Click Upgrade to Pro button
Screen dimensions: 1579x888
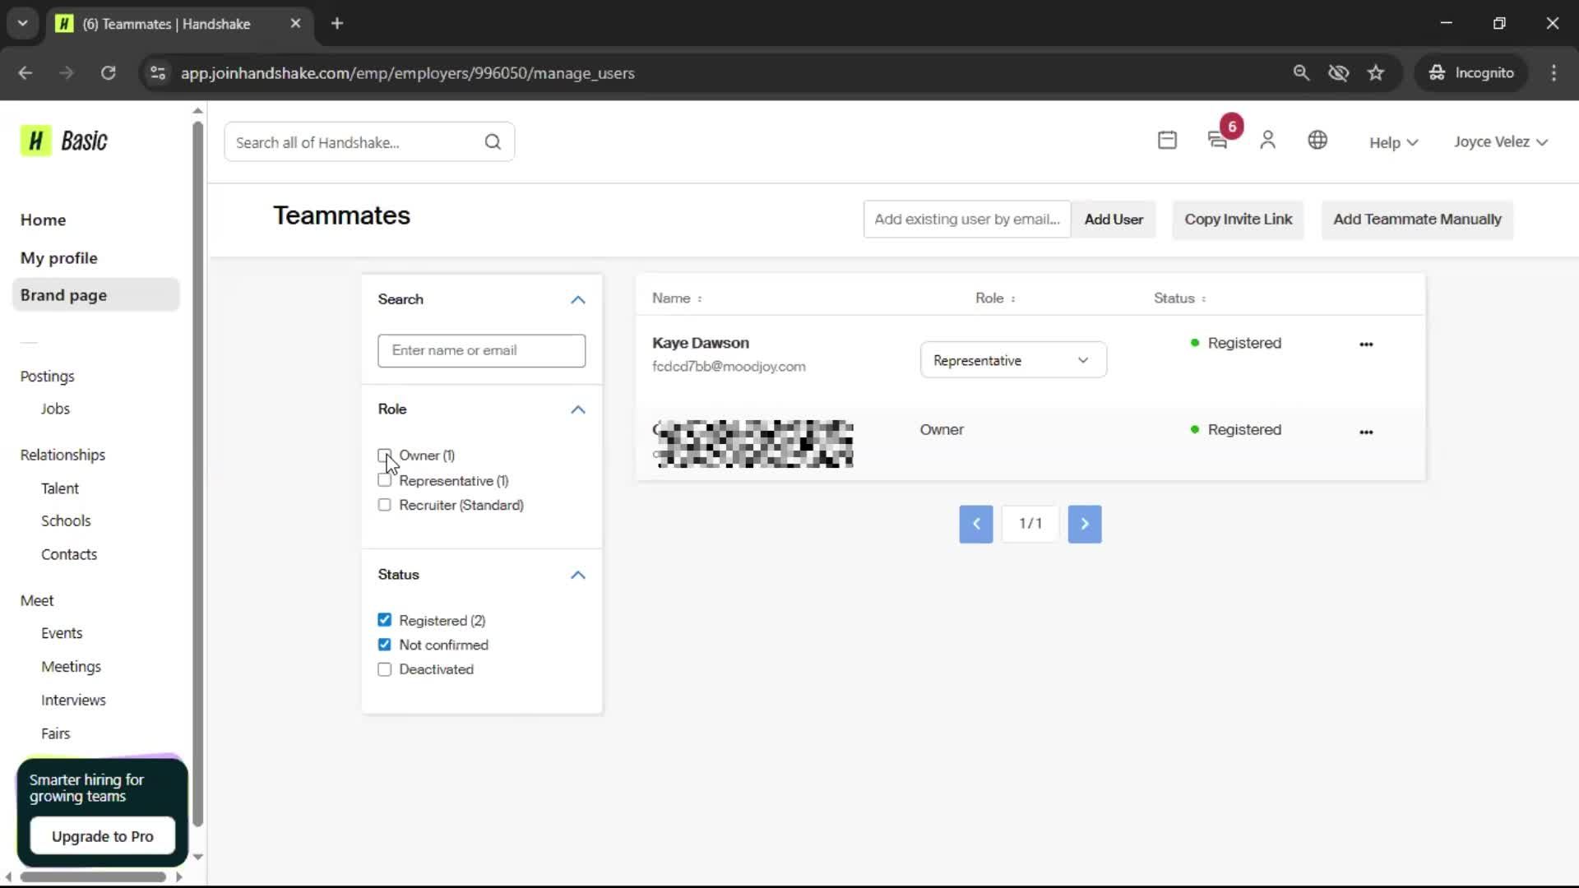[x=103, y=836]
